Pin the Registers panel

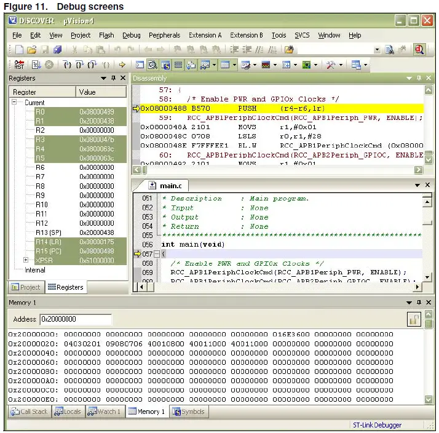pos(113,78)
